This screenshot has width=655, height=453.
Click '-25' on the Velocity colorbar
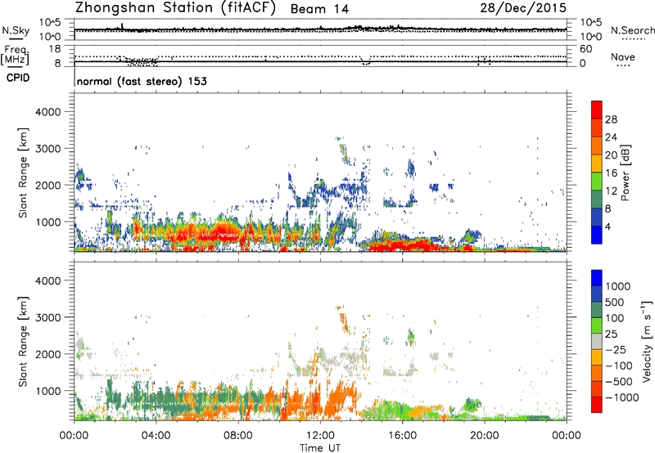point(615,349)
